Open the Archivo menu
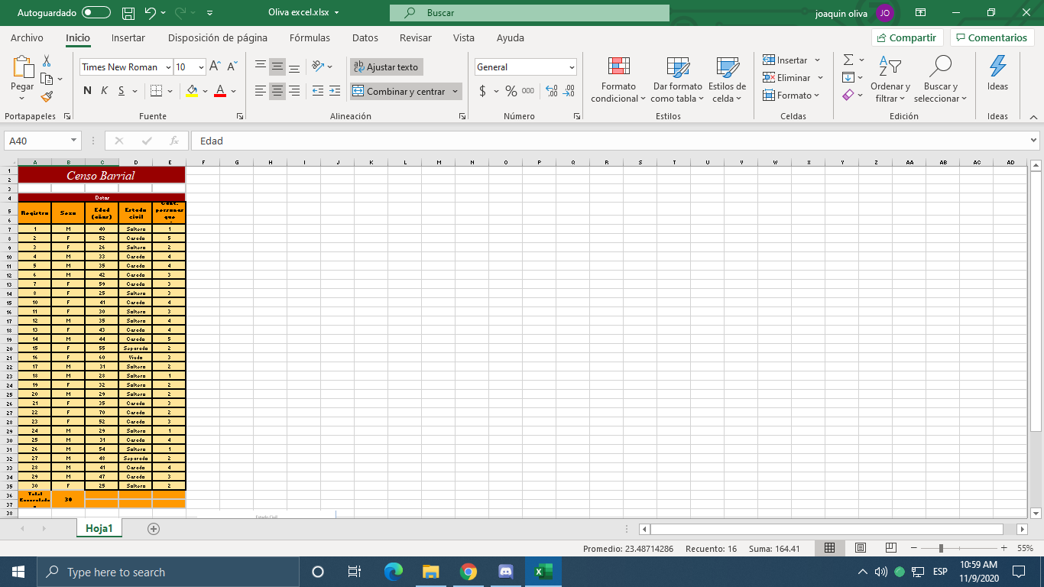Screen dimensions: 1044x587 pos(27,37)
